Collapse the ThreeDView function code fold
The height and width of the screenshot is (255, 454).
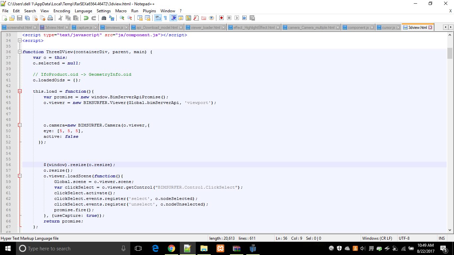point(20,52)
